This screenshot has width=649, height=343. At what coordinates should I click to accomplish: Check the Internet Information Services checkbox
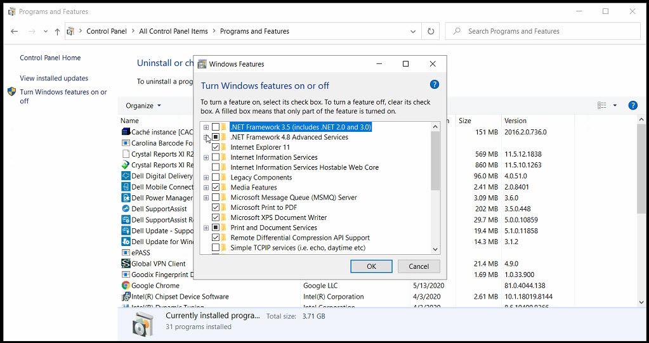pos(216,157)
